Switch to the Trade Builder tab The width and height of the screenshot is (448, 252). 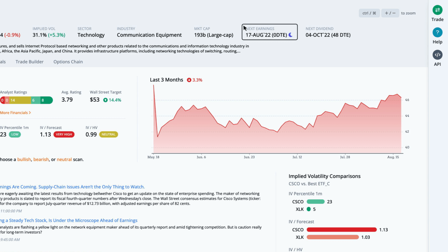(x=30, y=62)
